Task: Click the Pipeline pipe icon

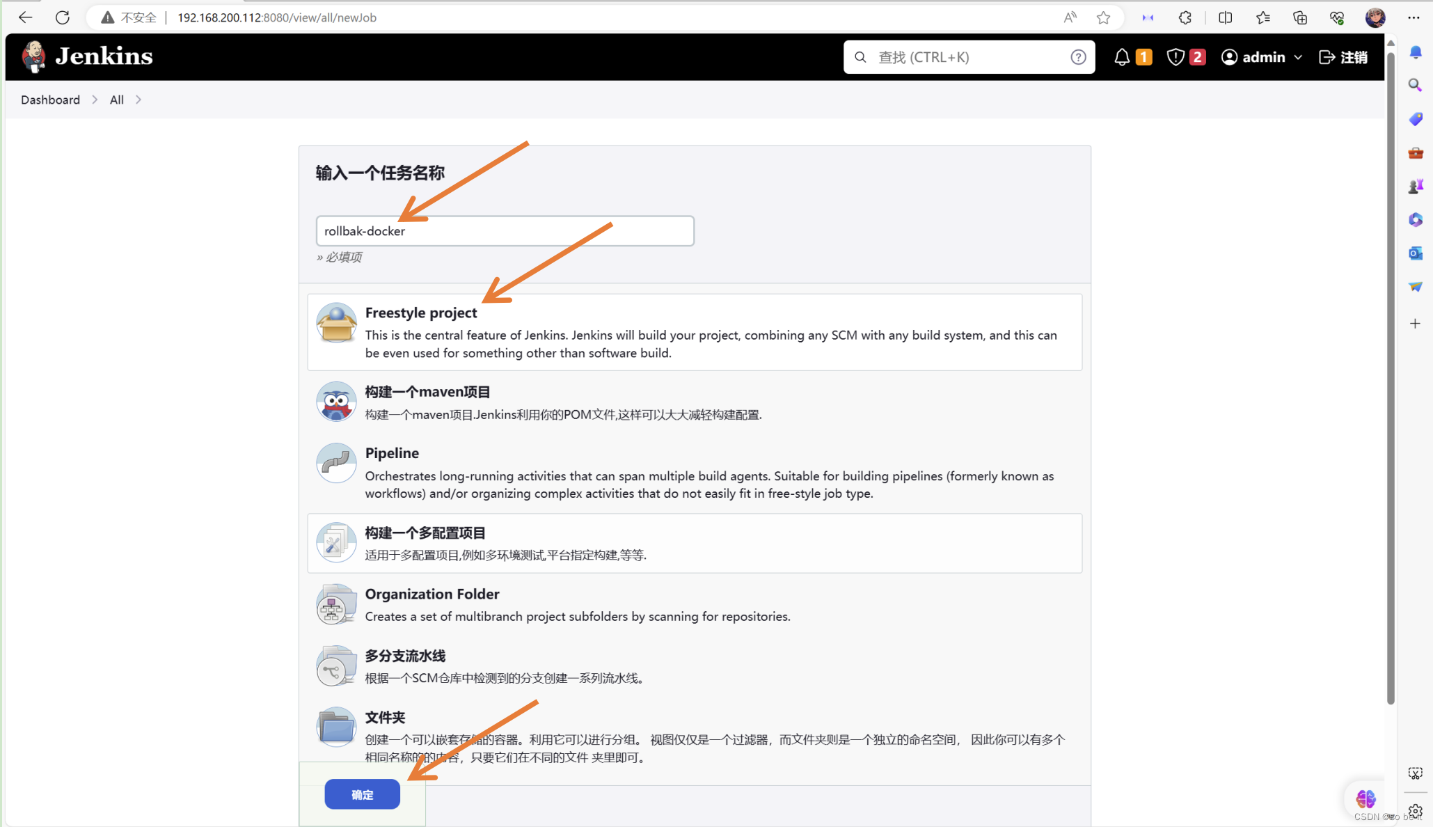Action: 336,463
